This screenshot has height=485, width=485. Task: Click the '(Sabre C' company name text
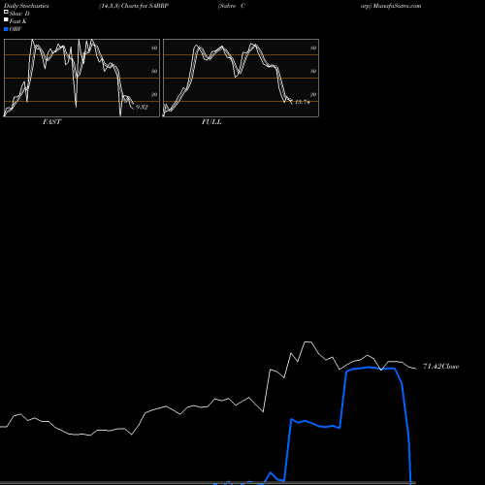point(232,6)
